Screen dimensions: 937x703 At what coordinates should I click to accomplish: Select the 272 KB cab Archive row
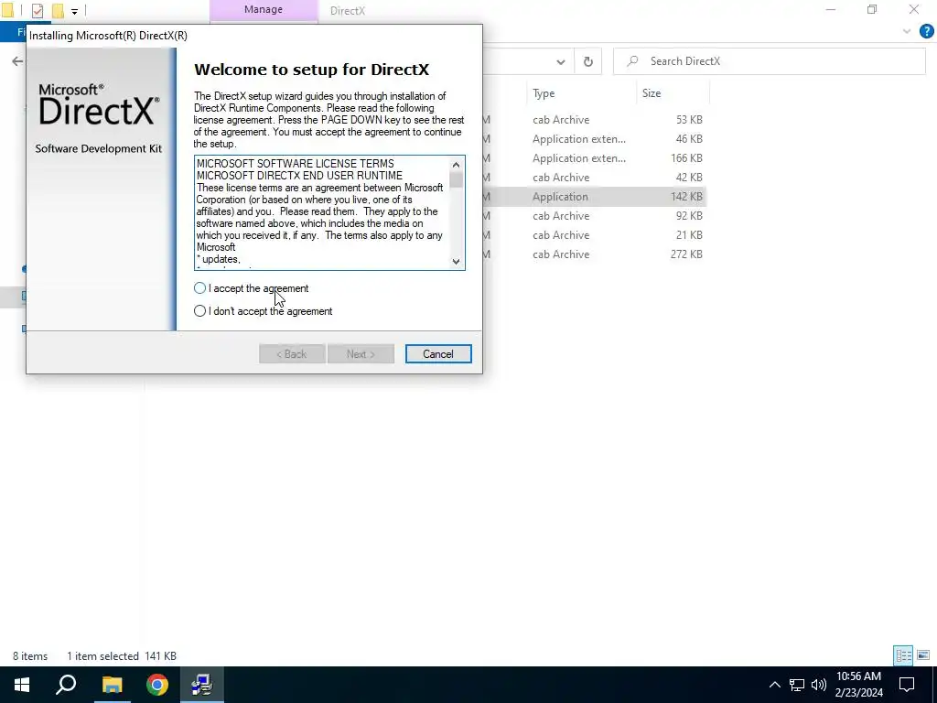pos(595,254)
